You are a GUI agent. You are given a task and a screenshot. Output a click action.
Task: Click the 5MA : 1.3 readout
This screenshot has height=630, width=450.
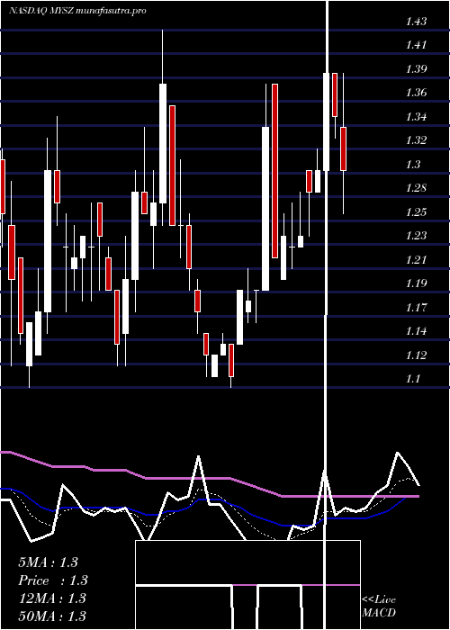(x=48, y=562)
